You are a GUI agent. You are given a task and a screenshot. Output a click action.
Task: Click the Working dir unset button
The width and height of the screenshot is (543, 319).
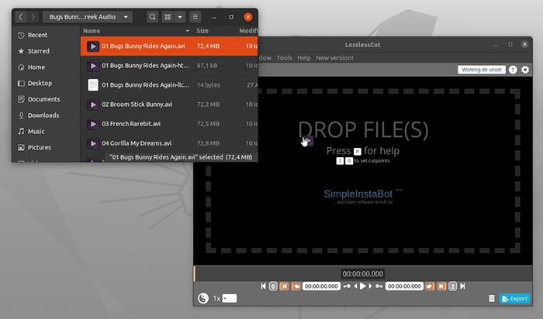click(482, 70)
